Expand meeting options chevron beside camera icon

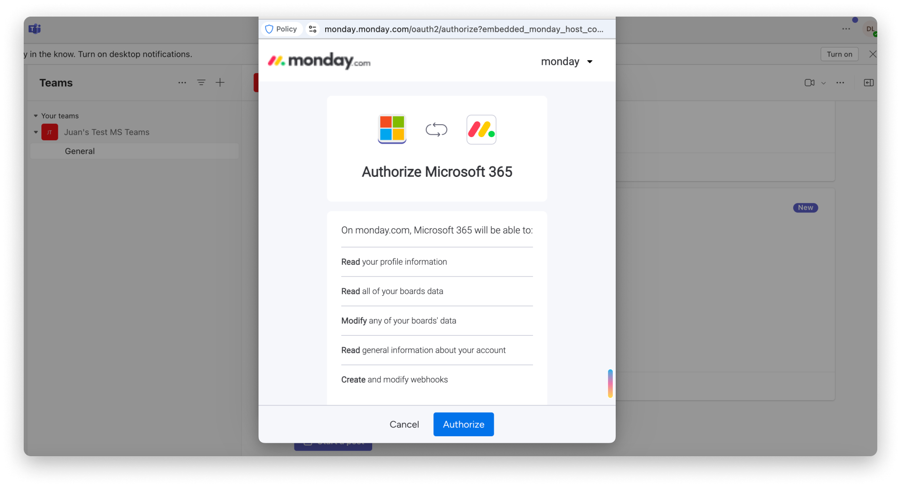tap(824, 83)
